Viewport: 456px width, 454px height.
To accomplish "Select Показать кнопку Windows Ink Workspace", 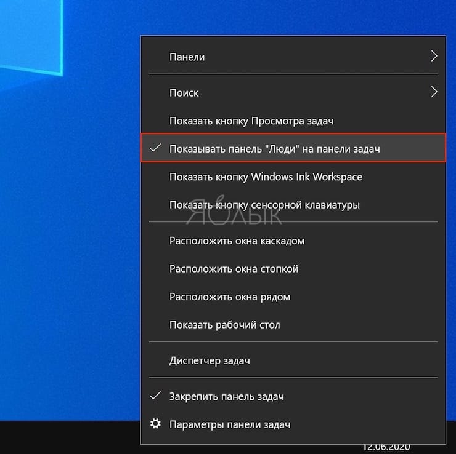I will coord(293,177).
